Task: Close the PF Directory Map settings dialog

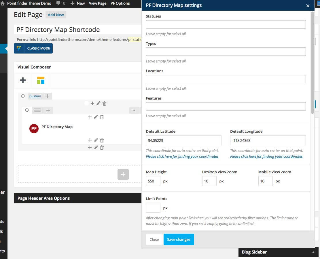Action: tap(308, 6)
